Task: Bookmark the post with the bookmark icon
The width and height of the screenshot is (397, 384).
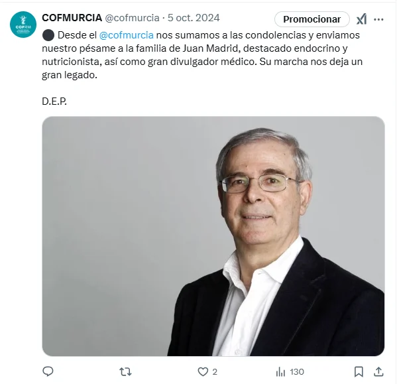Action: (x=359, y=372)
